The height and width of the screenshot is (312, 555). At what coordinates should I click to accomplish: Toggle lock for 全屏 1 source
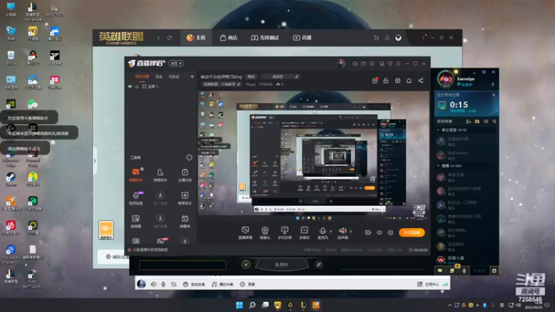point(137,86)
